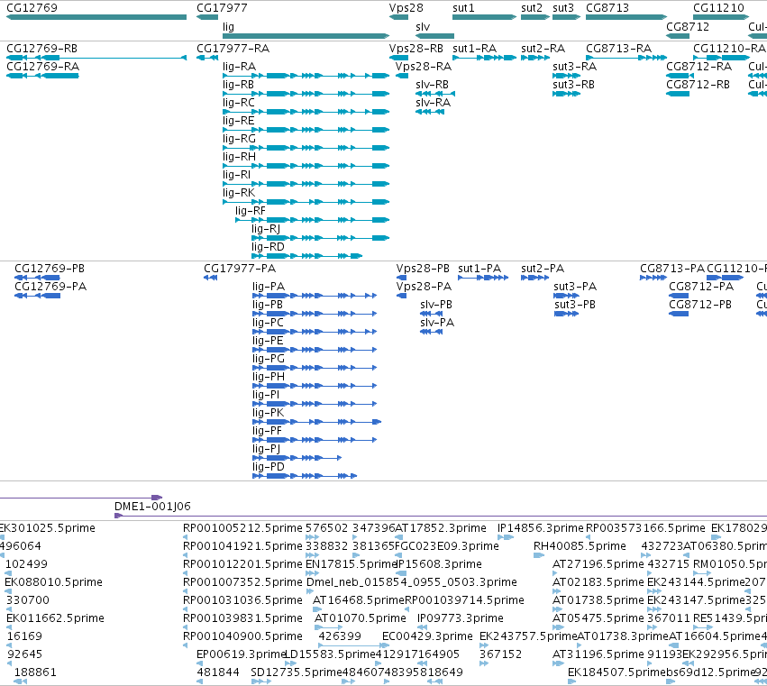
Task: Select transcript lig-RG label
Action: coord(239,139)
